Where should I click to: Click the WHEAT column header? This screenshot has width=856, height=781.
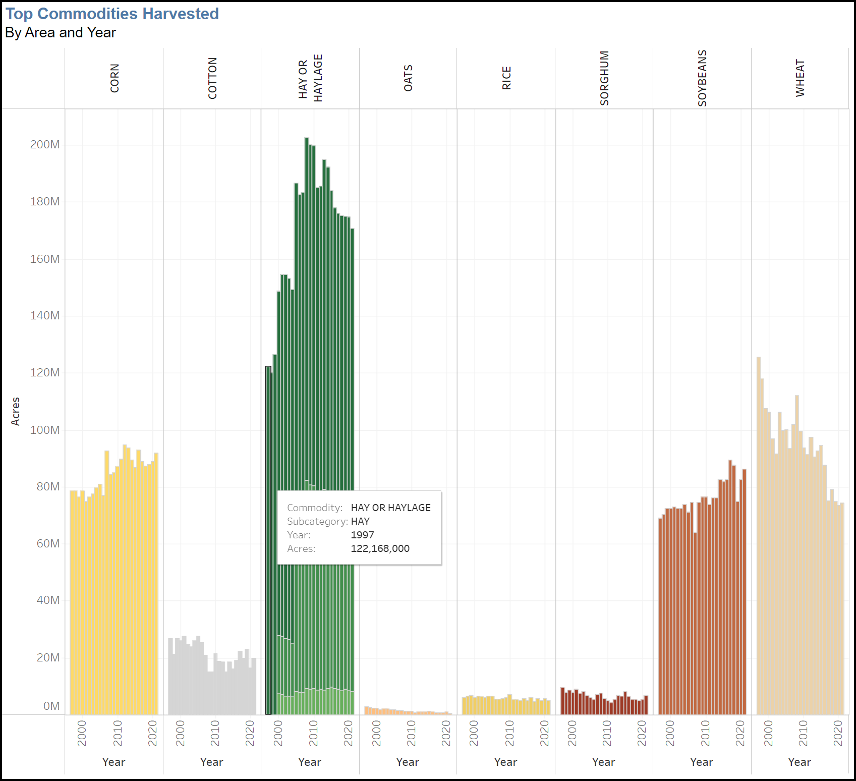coord(800,78)
